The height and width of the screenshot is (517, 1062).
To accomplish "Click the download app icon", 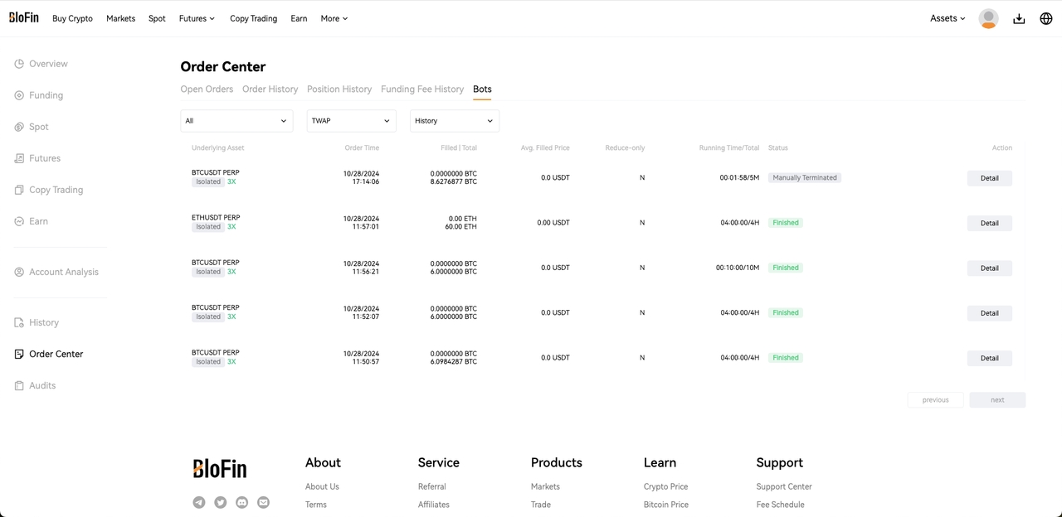I will click(1019, 18).
